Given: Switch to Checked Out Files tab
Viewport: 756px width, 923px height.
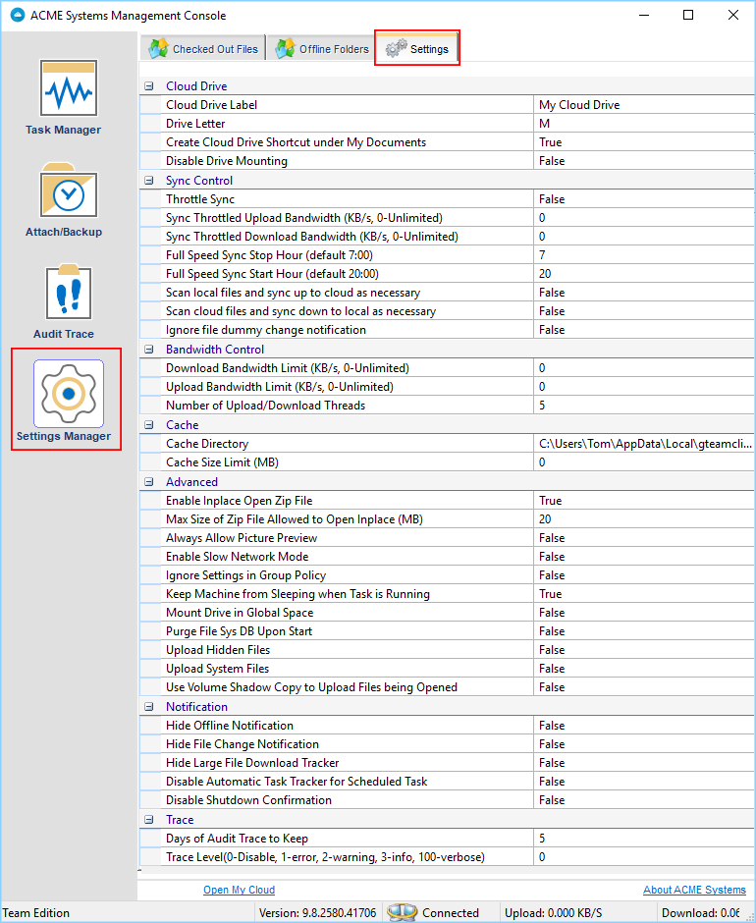Looking at the screenshot, I should (x=203, y=49).
